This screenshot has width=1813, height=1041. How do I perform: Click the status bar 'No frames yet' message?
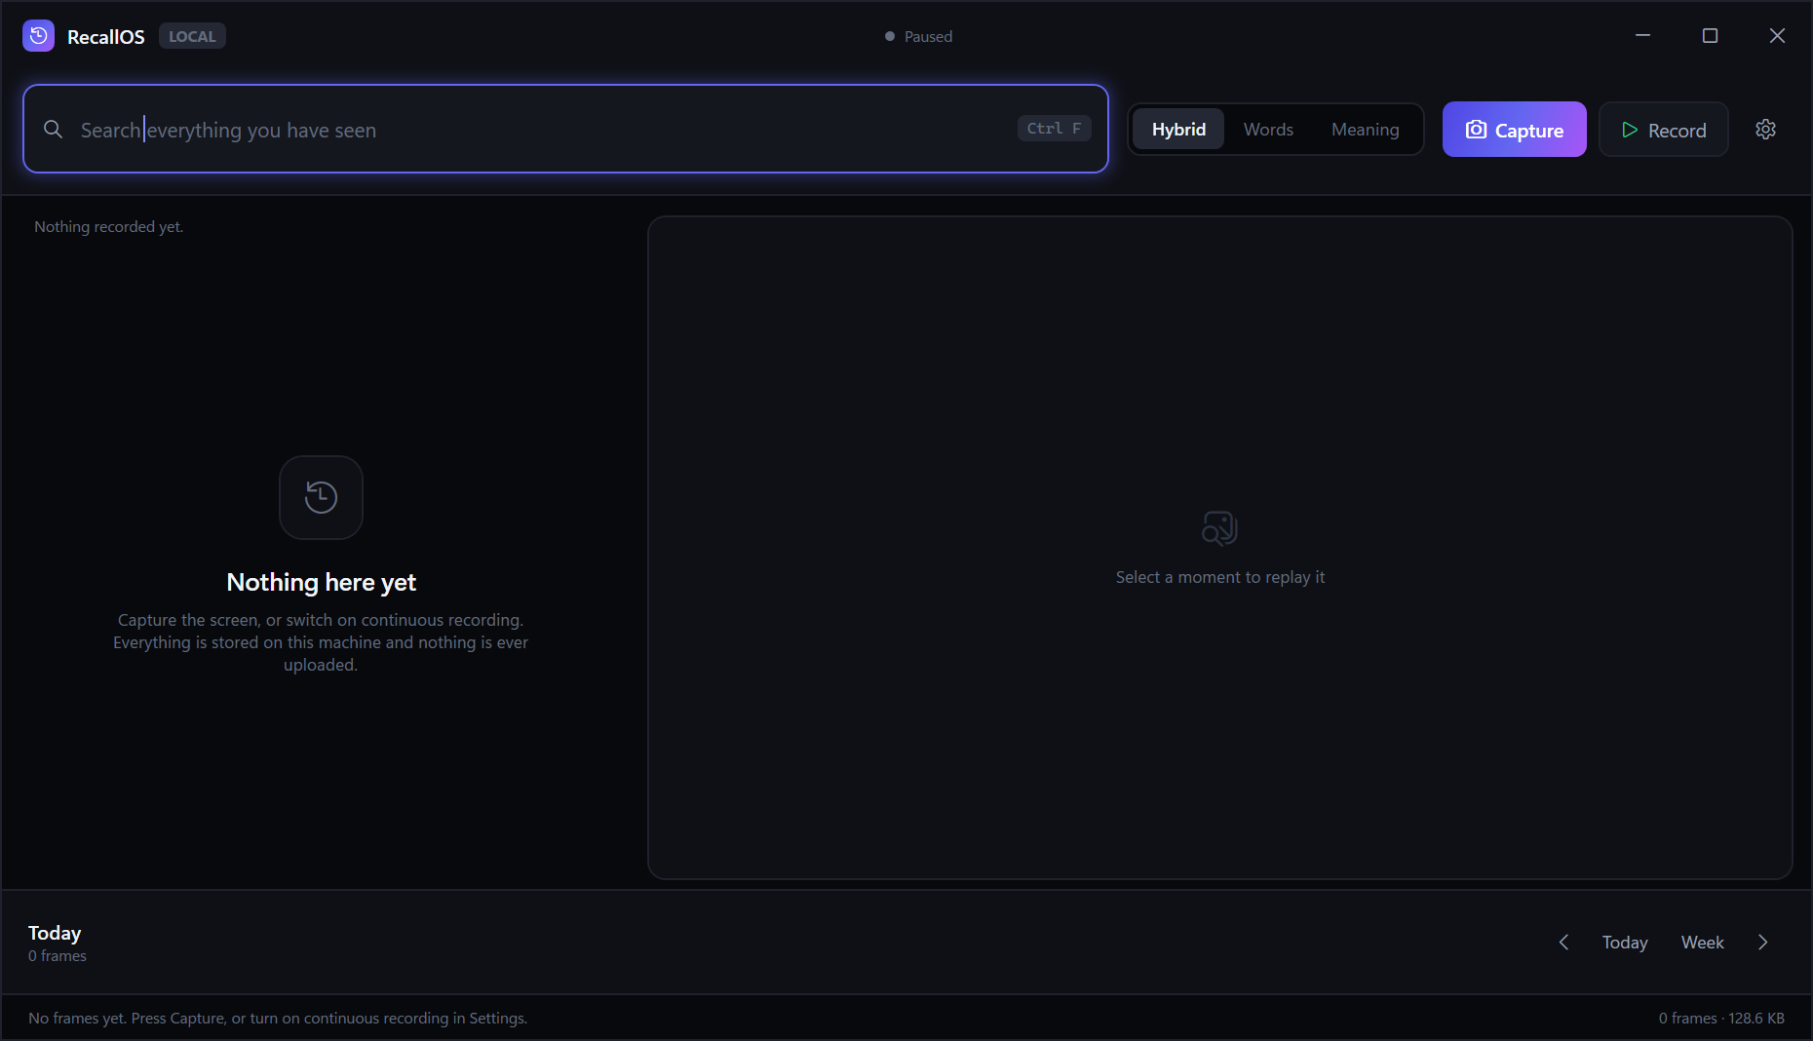278,1018
